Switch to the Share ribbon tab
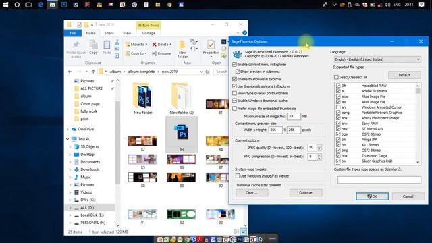This screenshot has height=243, width=432. pos(109,33)
